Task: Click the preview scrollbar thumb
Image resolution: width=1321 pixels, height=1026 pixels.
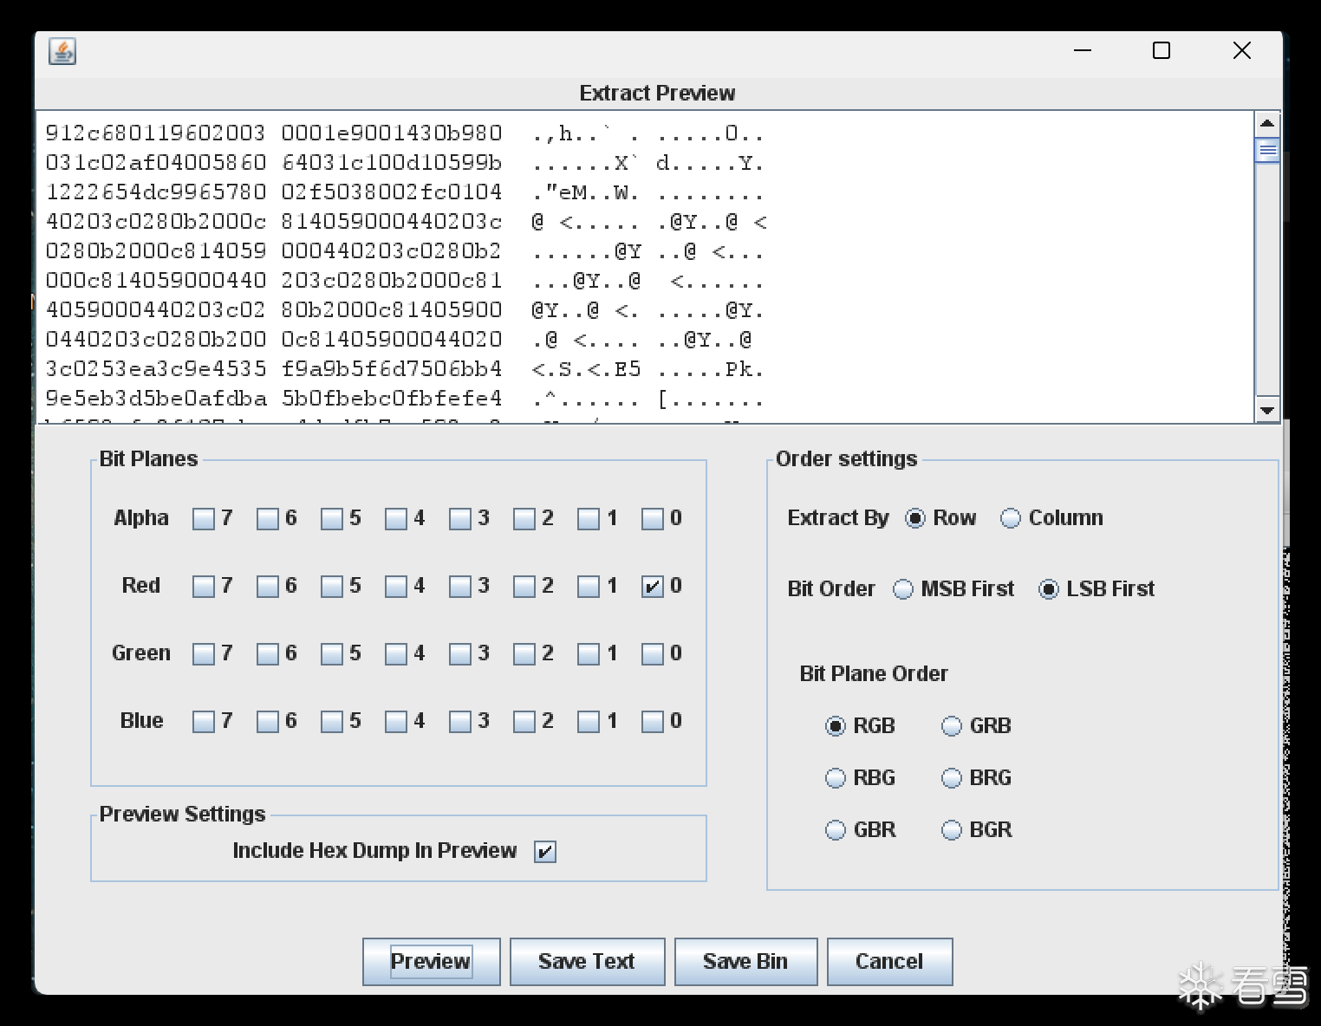Action: point(1267,151)
